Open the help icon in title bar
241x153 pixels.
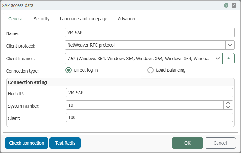tap(226, 5)
